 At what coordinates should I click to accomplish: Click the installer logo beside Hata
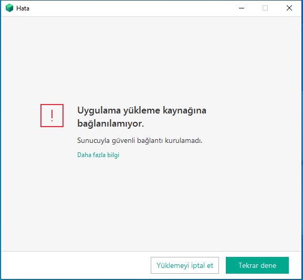[x=9, y=8]
